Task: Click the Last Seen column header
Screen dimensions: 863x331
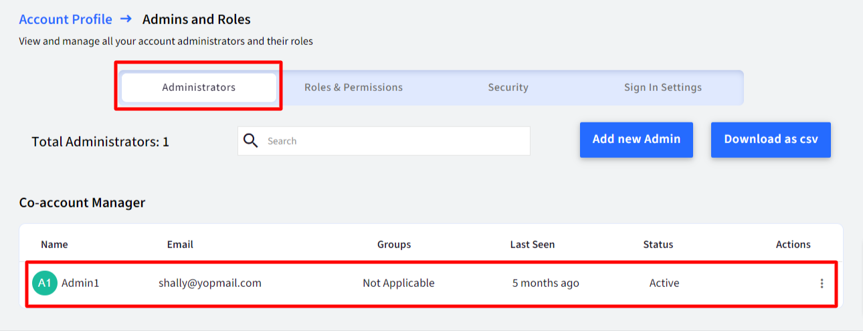Action: (x=533, y=244)
